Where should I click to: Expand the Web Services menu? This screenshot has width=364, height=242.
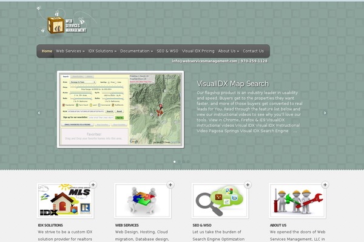pyautogui.click(x=70, y=51)
